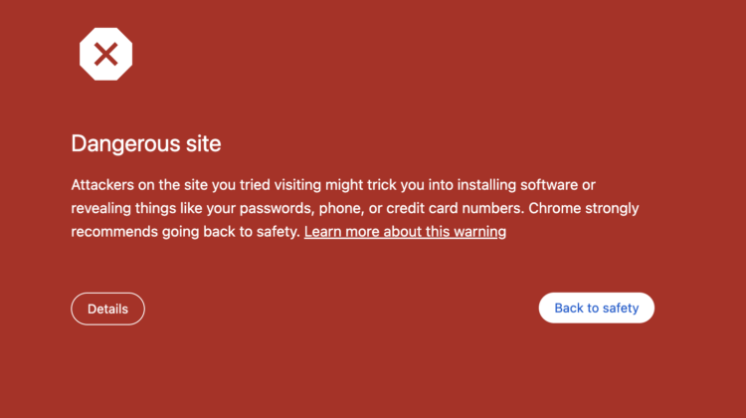Image resolution: width=746 pixels, height=418 pixels.
Task: Click the Dangerous site heading
Action: pyautogui.click(x=146, y=143)
